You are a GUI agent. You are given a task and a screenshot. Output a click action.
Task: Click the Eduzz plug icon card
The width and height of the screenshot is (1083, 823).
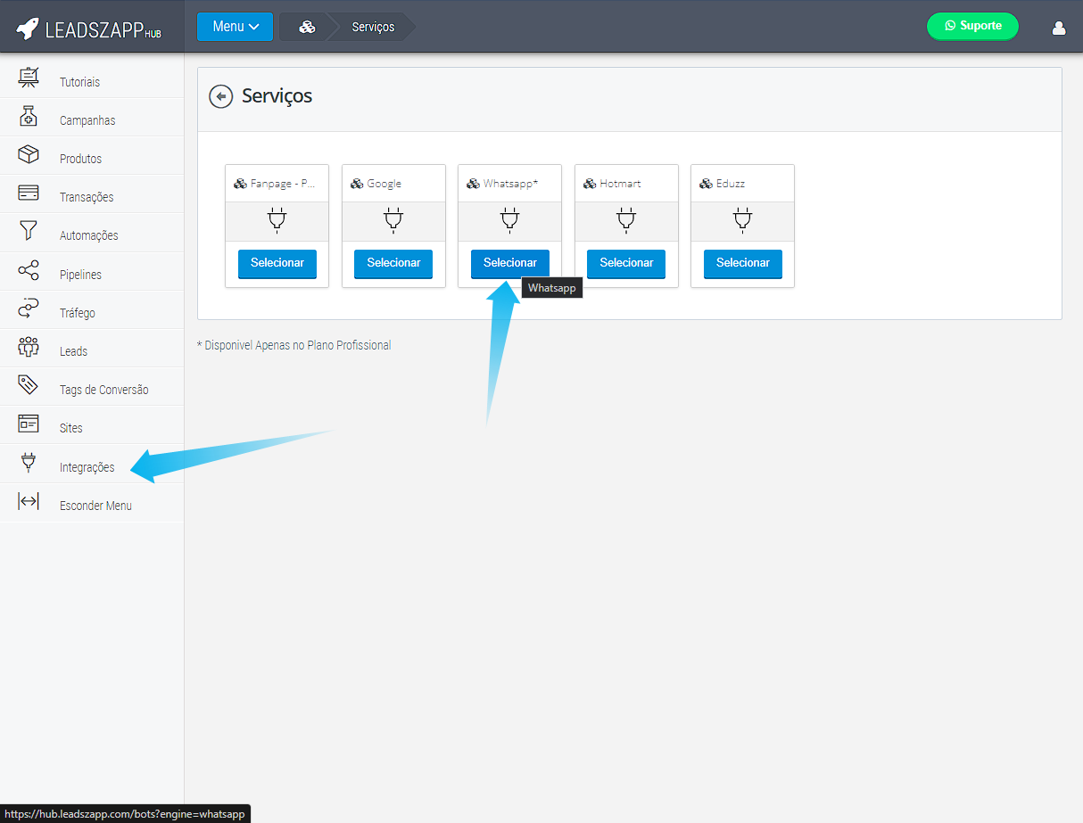[x=742, y=220]
